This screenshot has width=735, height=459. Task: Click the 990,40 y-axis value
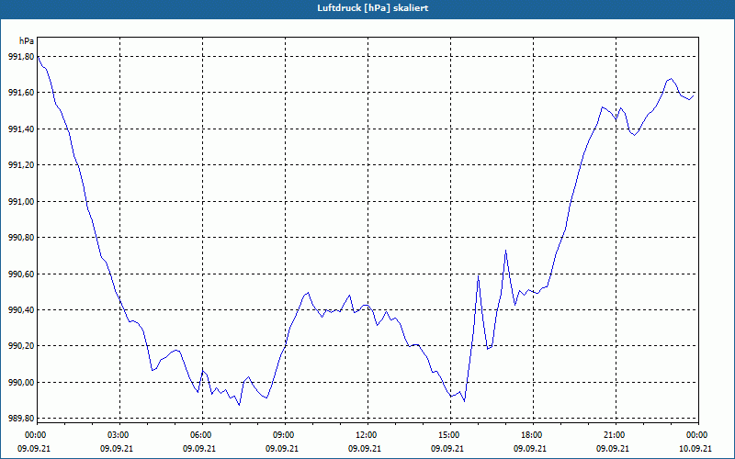coord(21,310)
